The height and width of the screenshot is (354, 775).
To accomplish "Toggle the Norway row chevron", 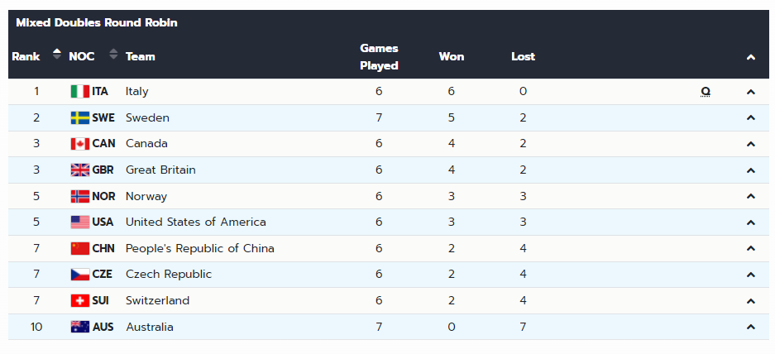I will pyautogui.click(x=751, y=197).
